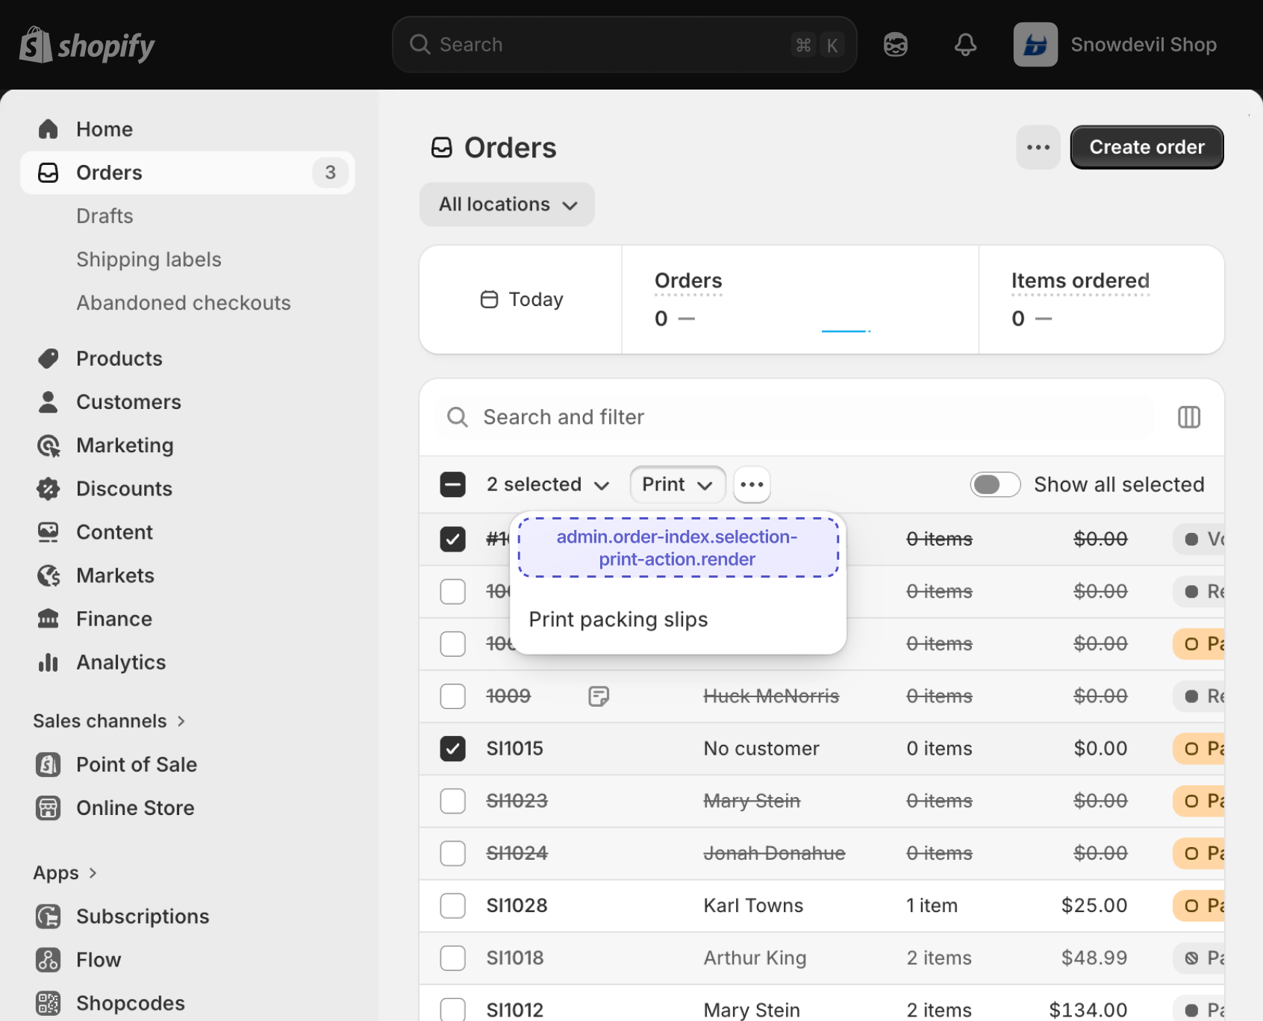Screen dimensions: 1263x1021
Task: Click the $48.99 total cell
Action: pyautogui.click(x=1094, y=958)
